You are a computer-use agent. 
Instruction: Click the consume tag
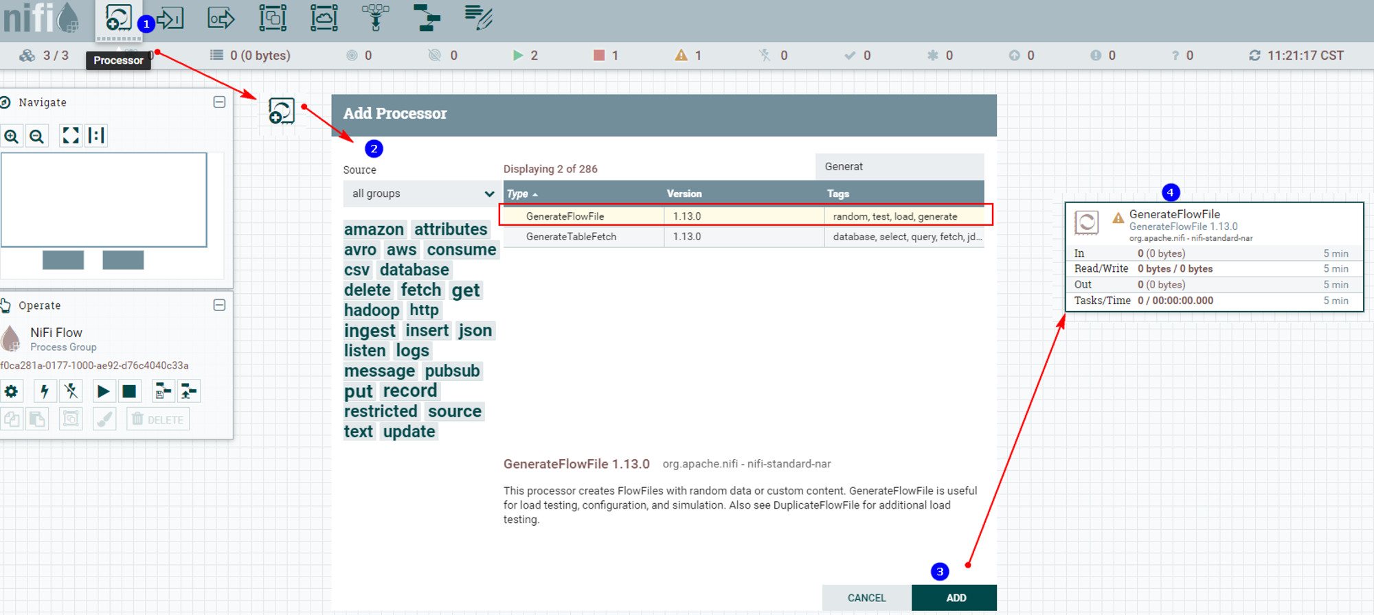click(462, 250)
